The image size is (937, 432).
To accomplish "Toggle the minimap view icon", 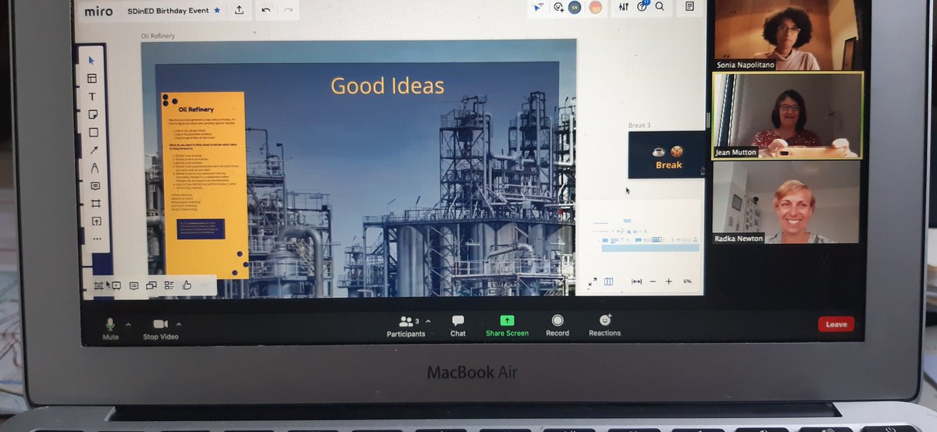I will click(608, 282).
